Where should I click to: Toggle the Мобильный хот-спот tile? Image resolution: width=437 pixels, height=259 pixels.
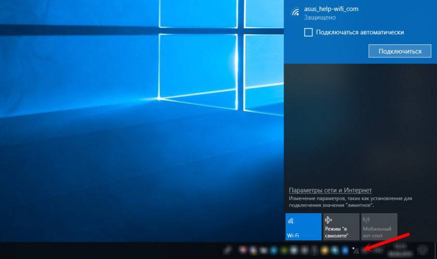(x=379, y=227)
